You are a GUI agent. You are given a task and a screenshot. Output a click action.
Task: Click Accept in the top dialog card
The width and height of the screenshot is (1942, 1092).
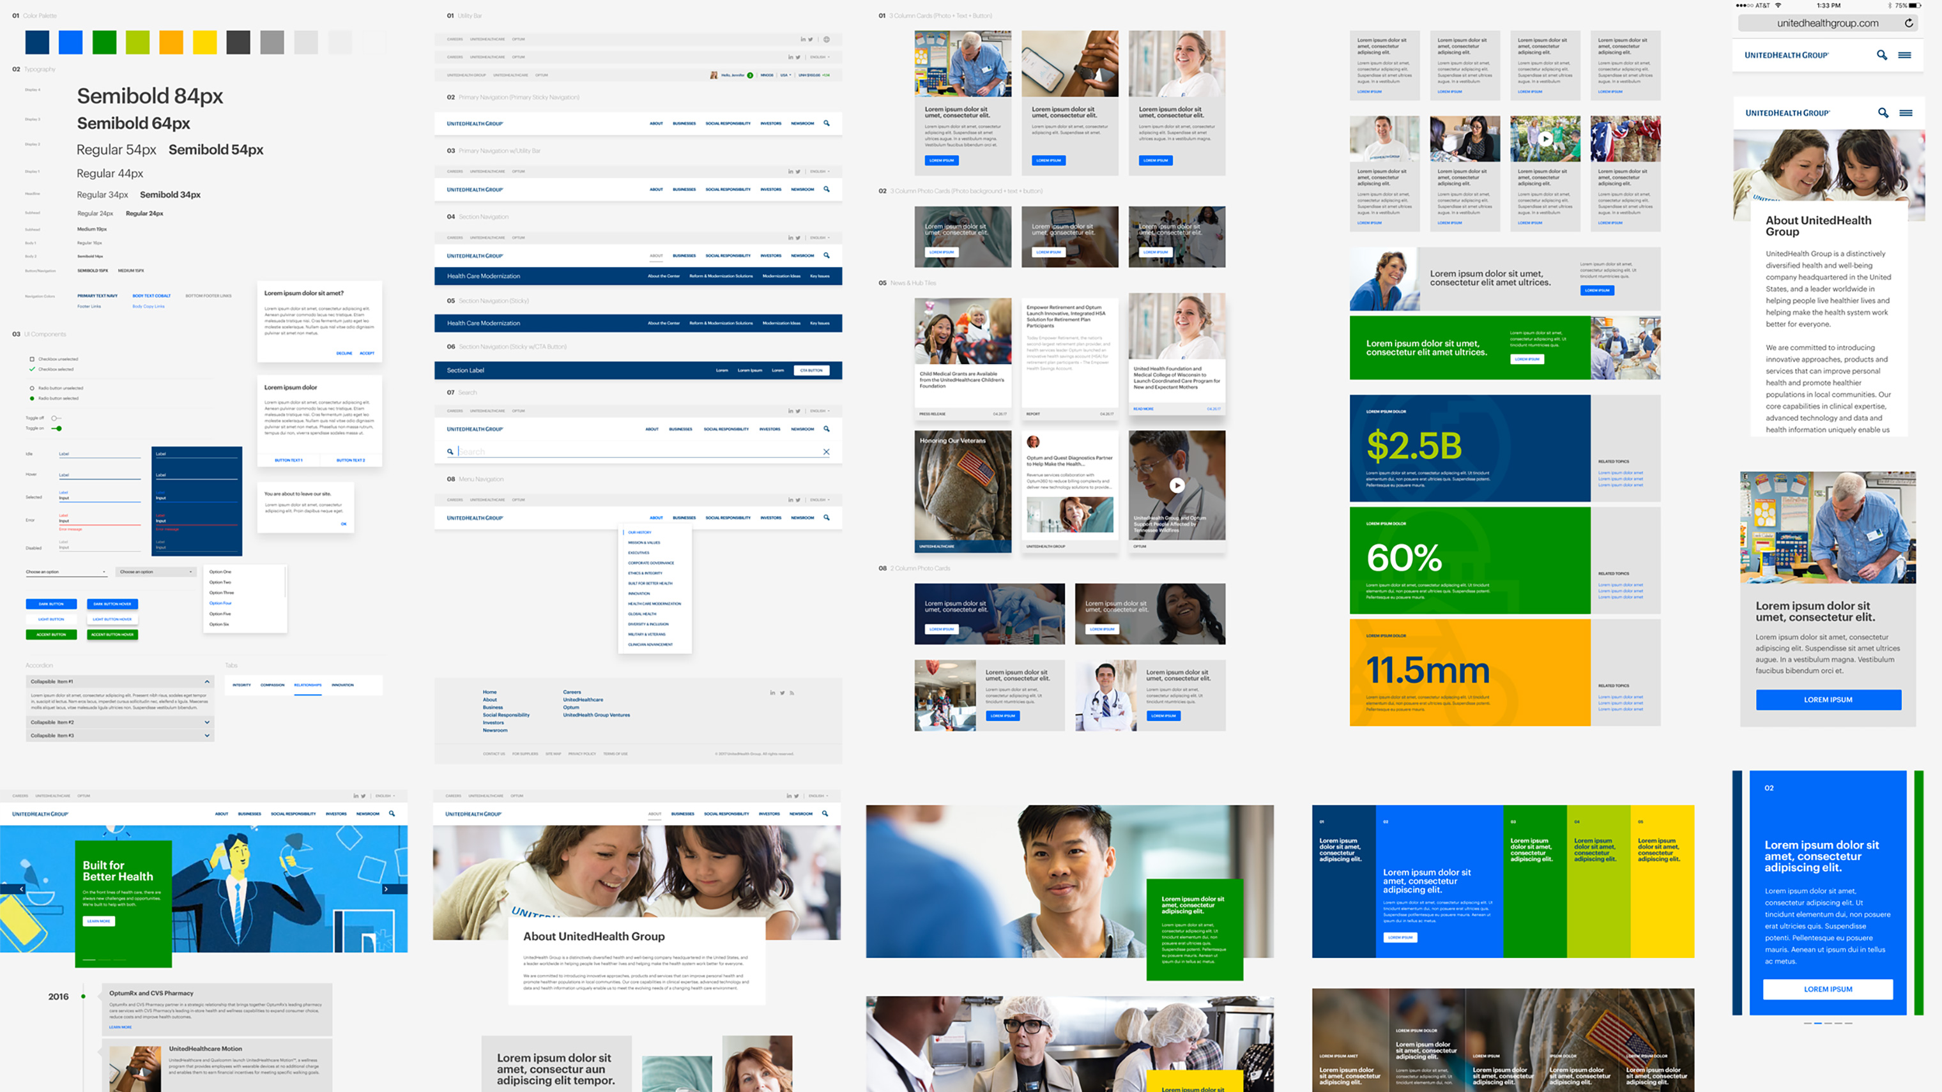[x=367, y=353]
